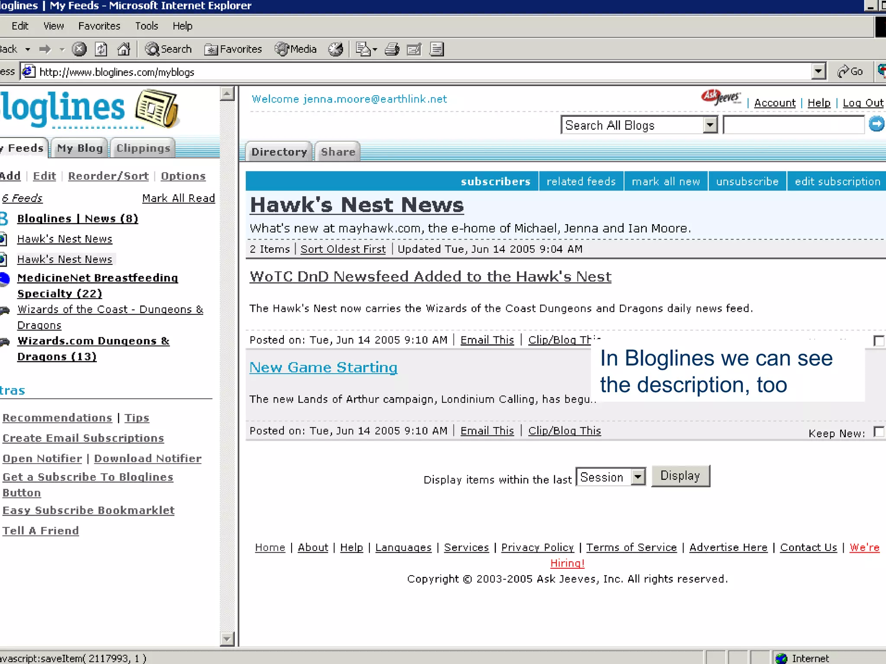This screenshot has height=664, width=886.
Task: Click the Forward arrow toolbar icon
Action: pyautogui.click(x=45, y=49)
